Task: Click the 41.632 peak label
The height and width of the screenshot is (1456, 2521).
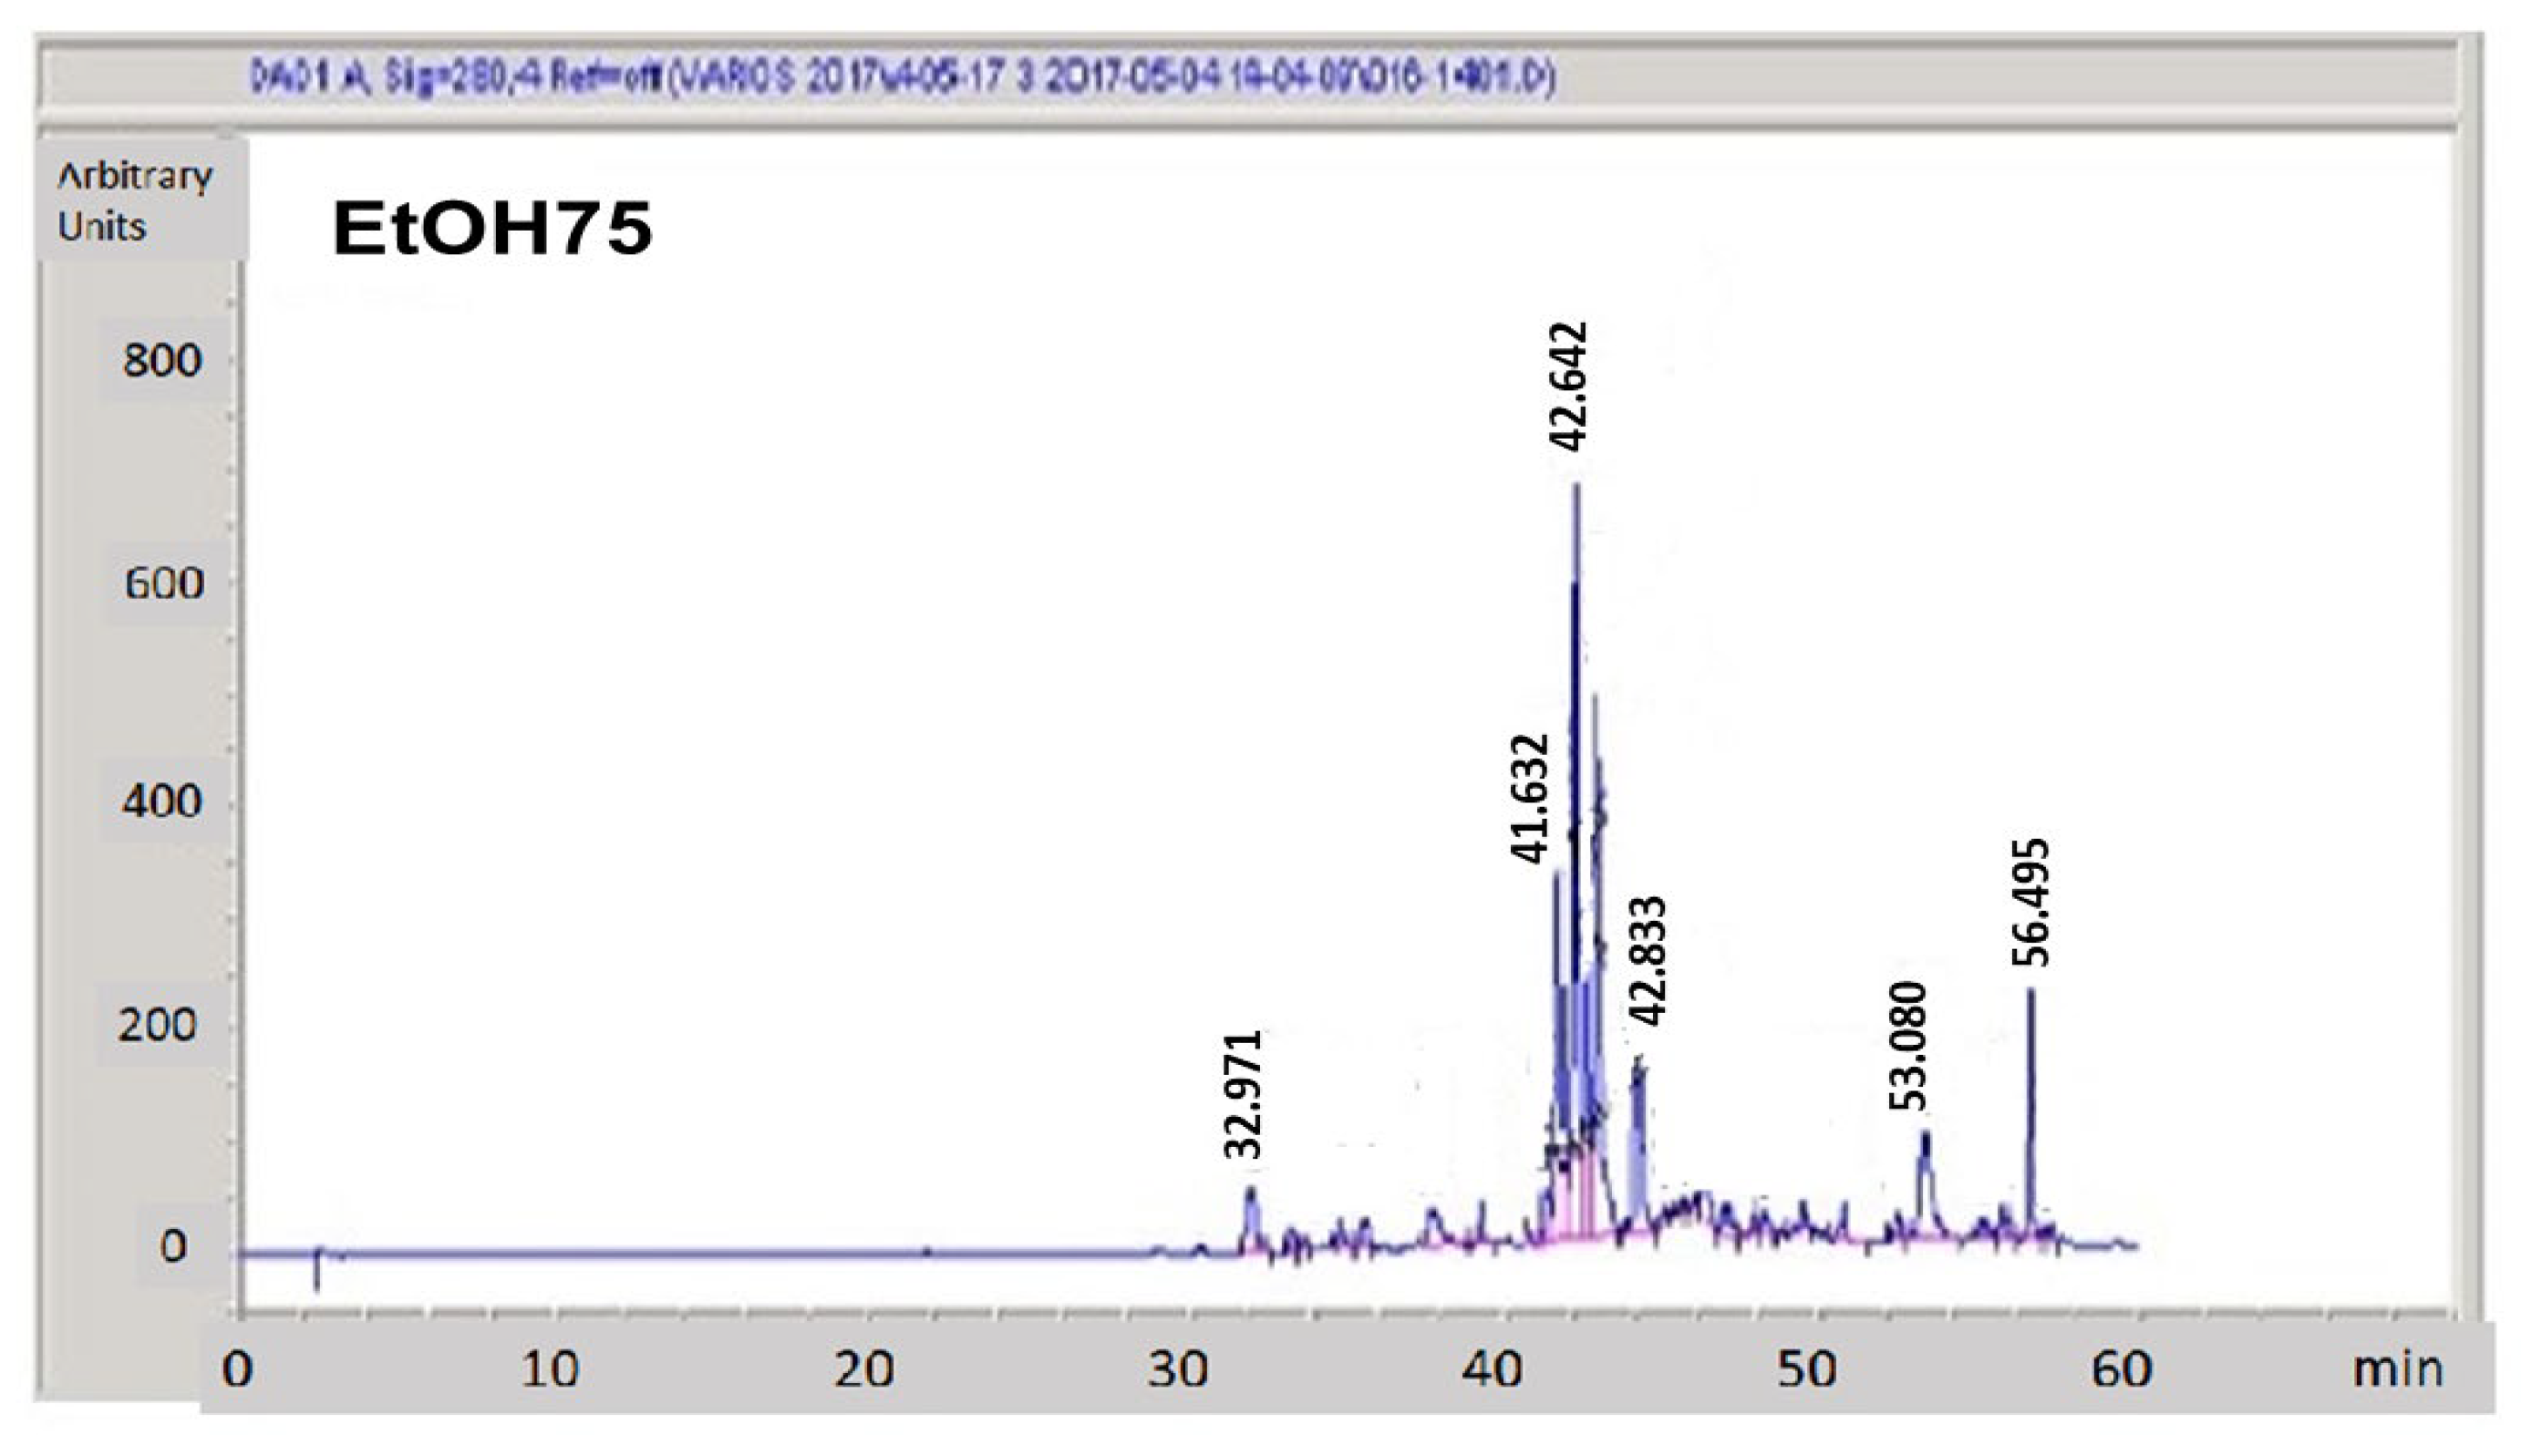Action: click(x=1529, y=798)
